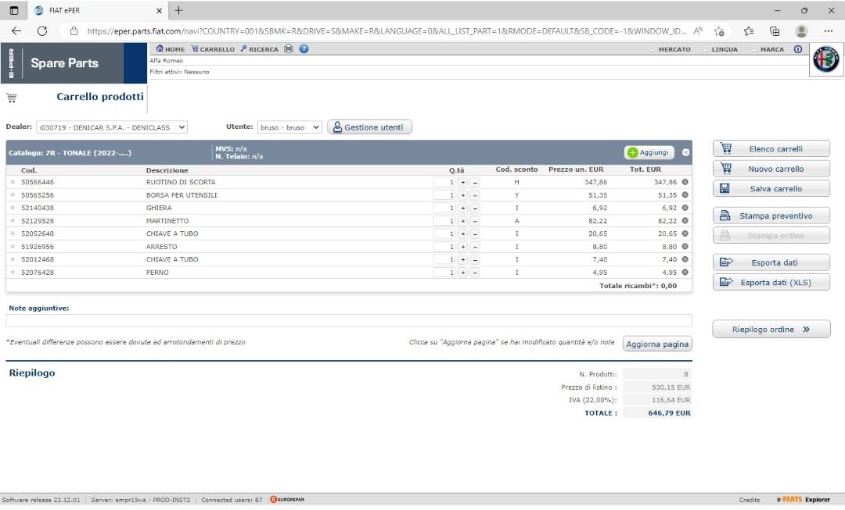Decrease quantity of ARRESTO
This screenshot has width=845, height=510.
[475, 247]
